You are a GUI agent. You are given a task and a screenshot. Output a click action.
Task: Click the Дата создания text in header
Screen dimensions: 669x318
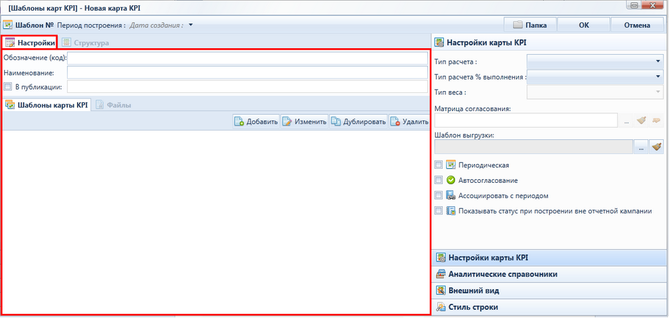[x=157, y=25]
